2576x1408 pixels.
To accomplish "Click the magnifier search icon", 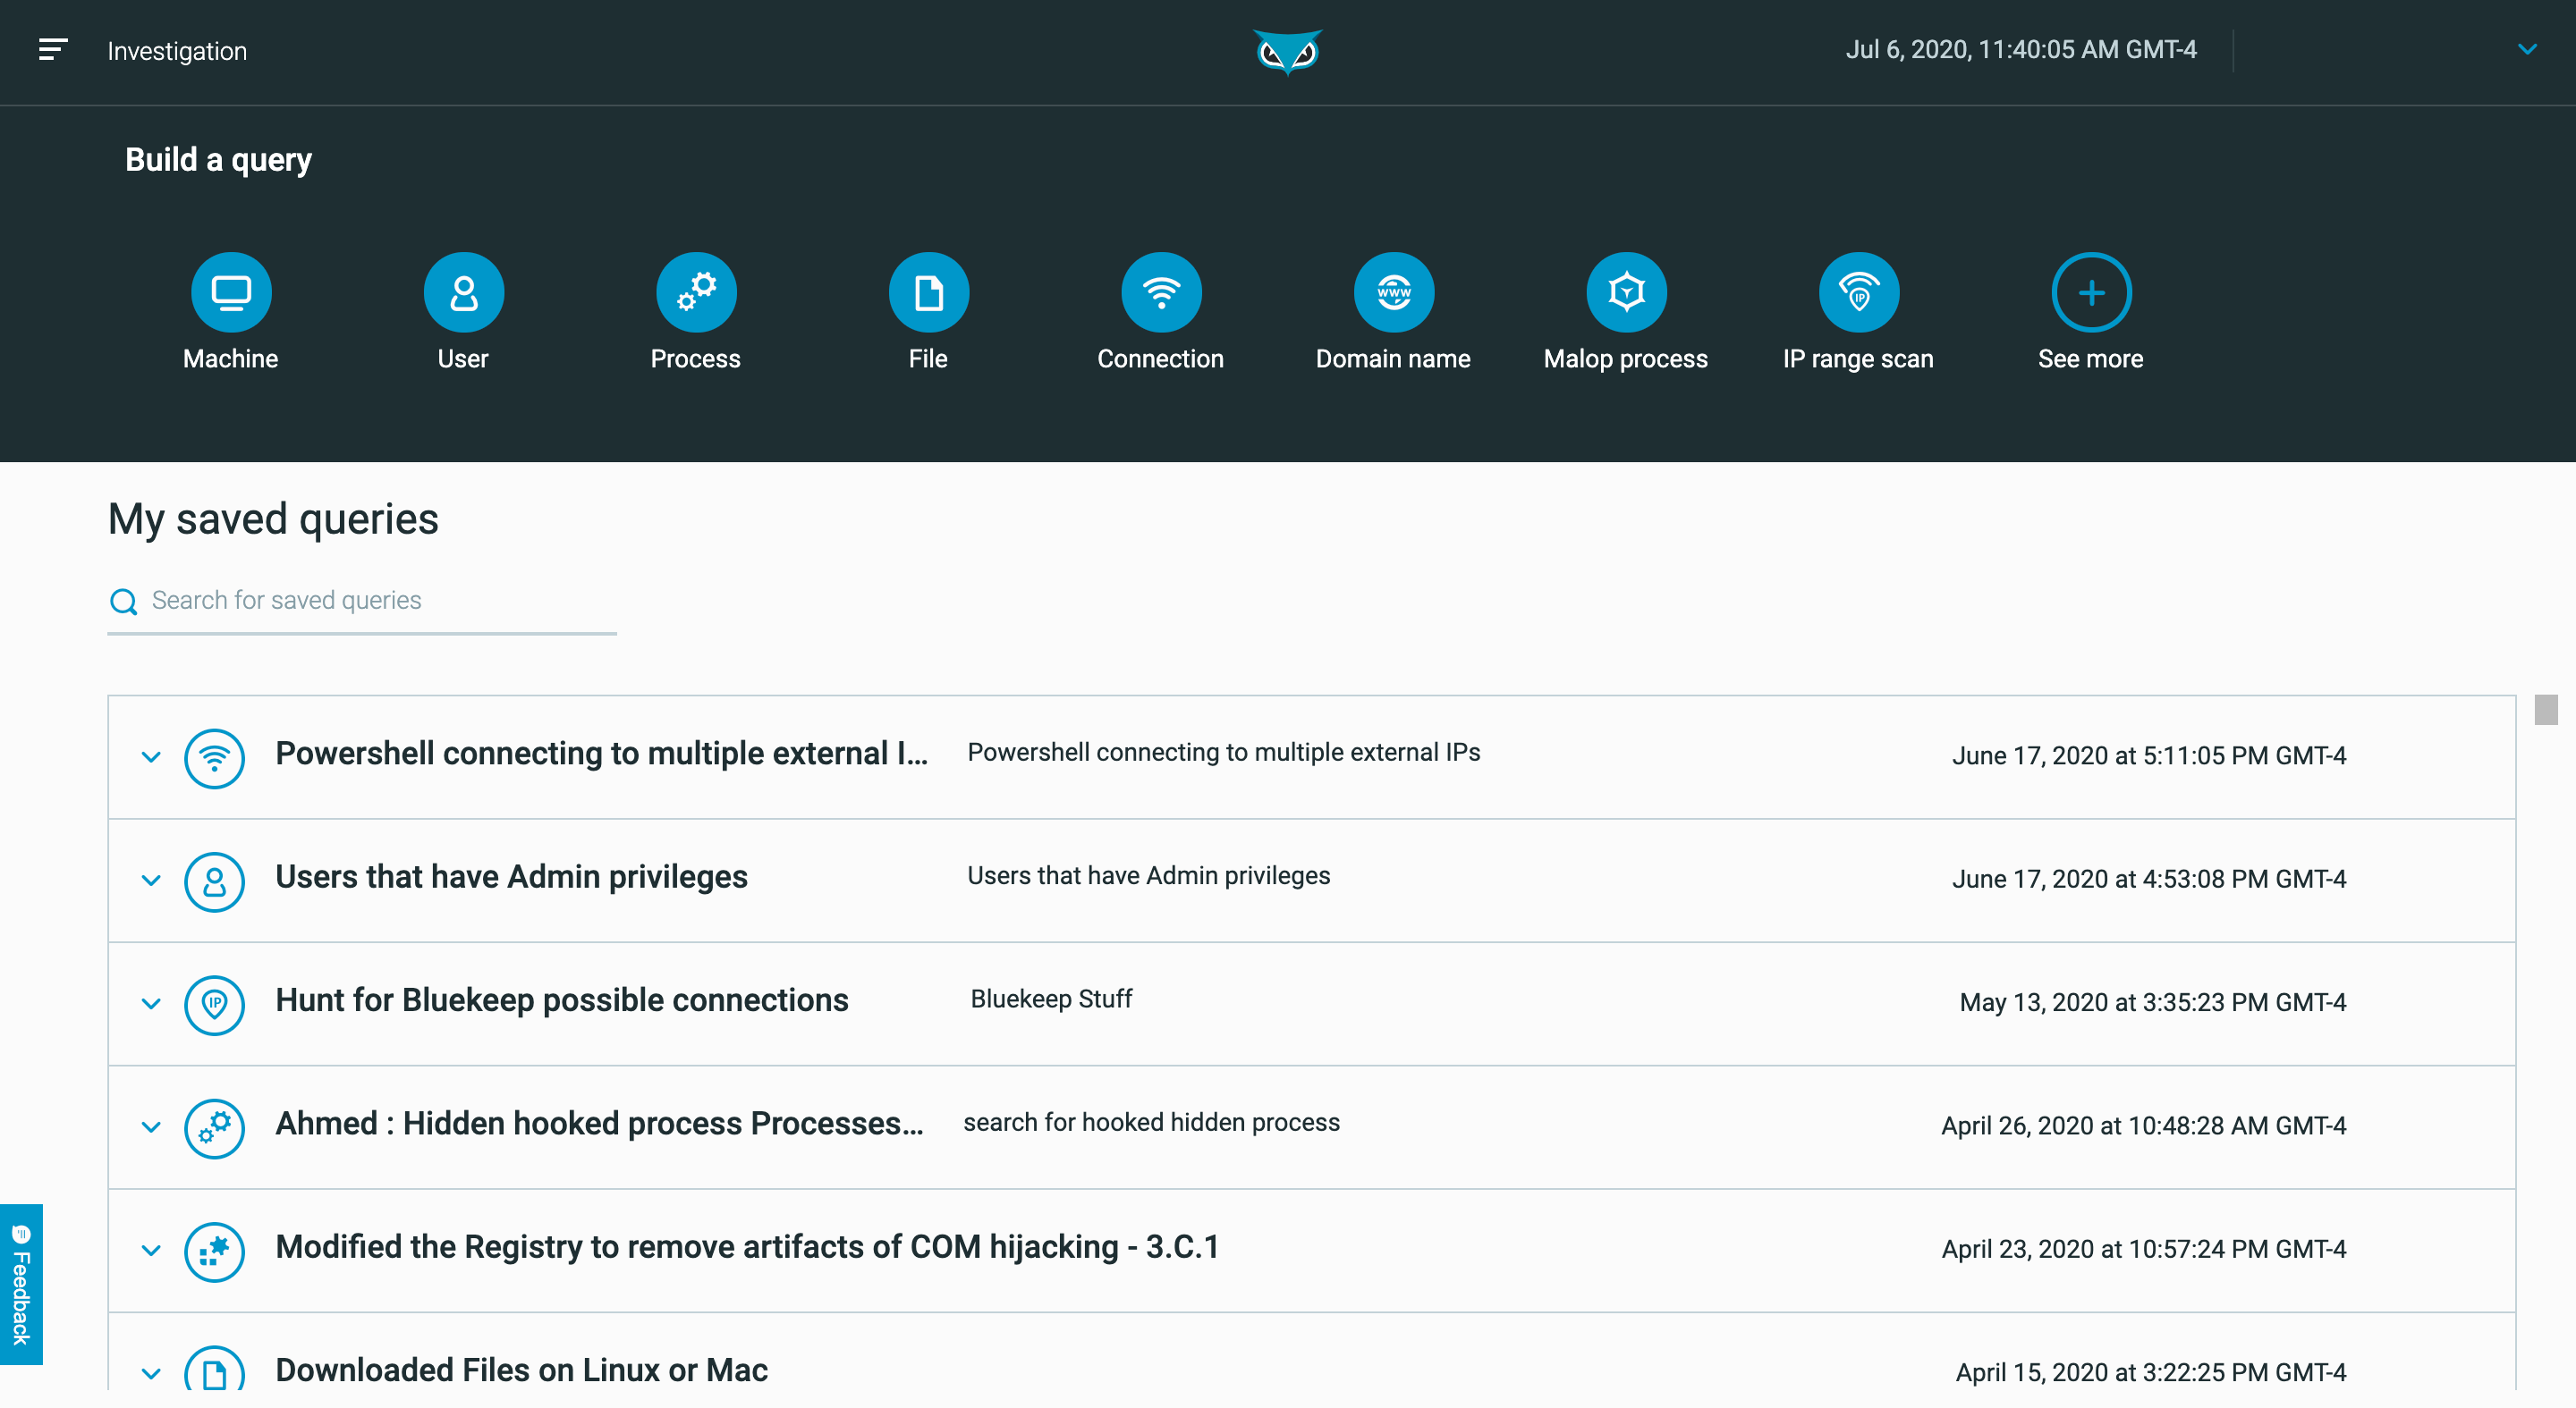I will [x=123, y=602].
